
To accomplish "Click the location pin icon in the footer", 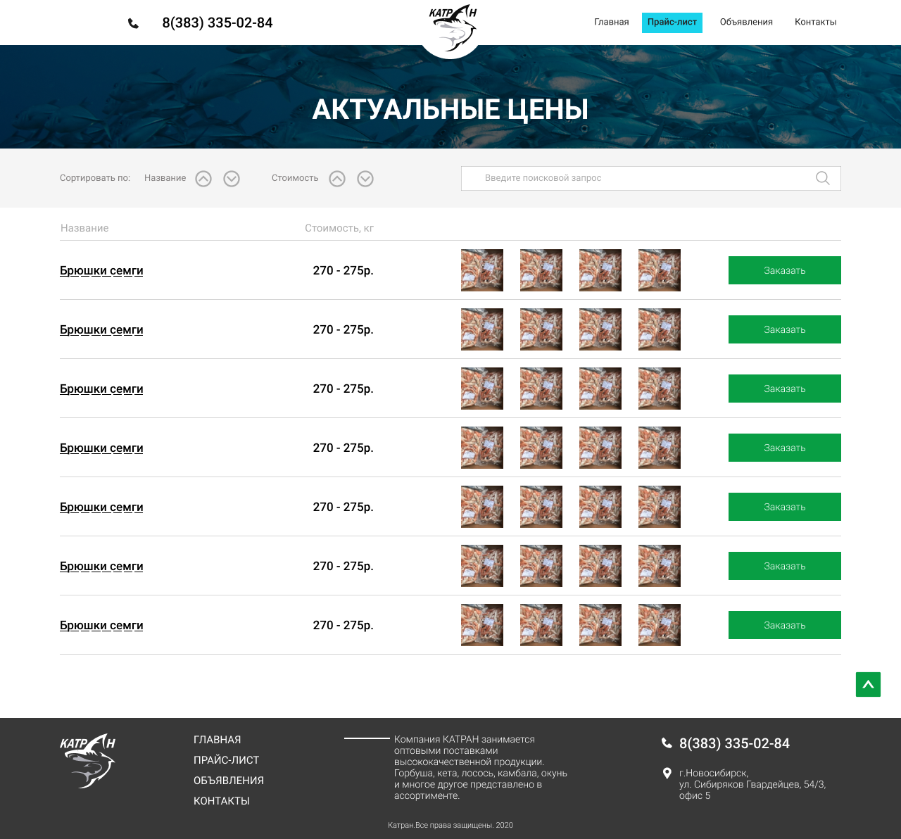I will tap(666, 773).
